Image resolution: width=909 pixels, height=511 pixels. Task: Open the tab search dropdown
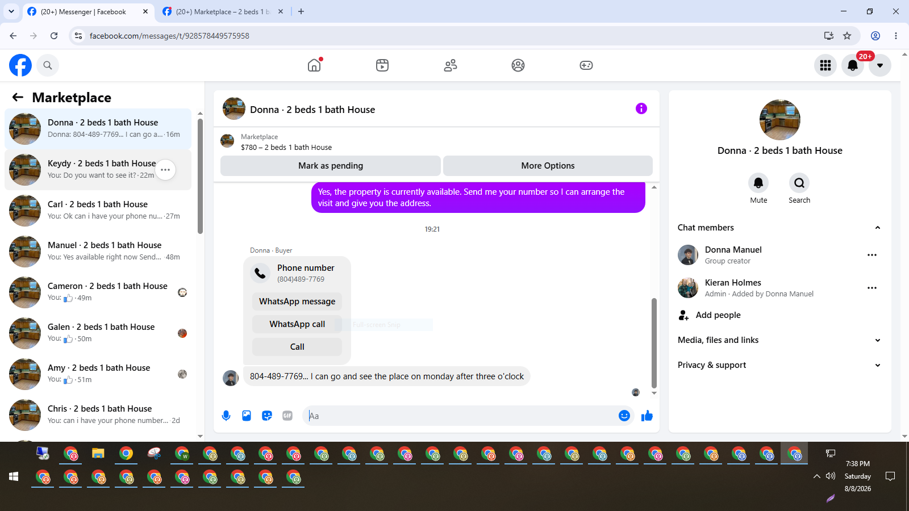[11, 11]
